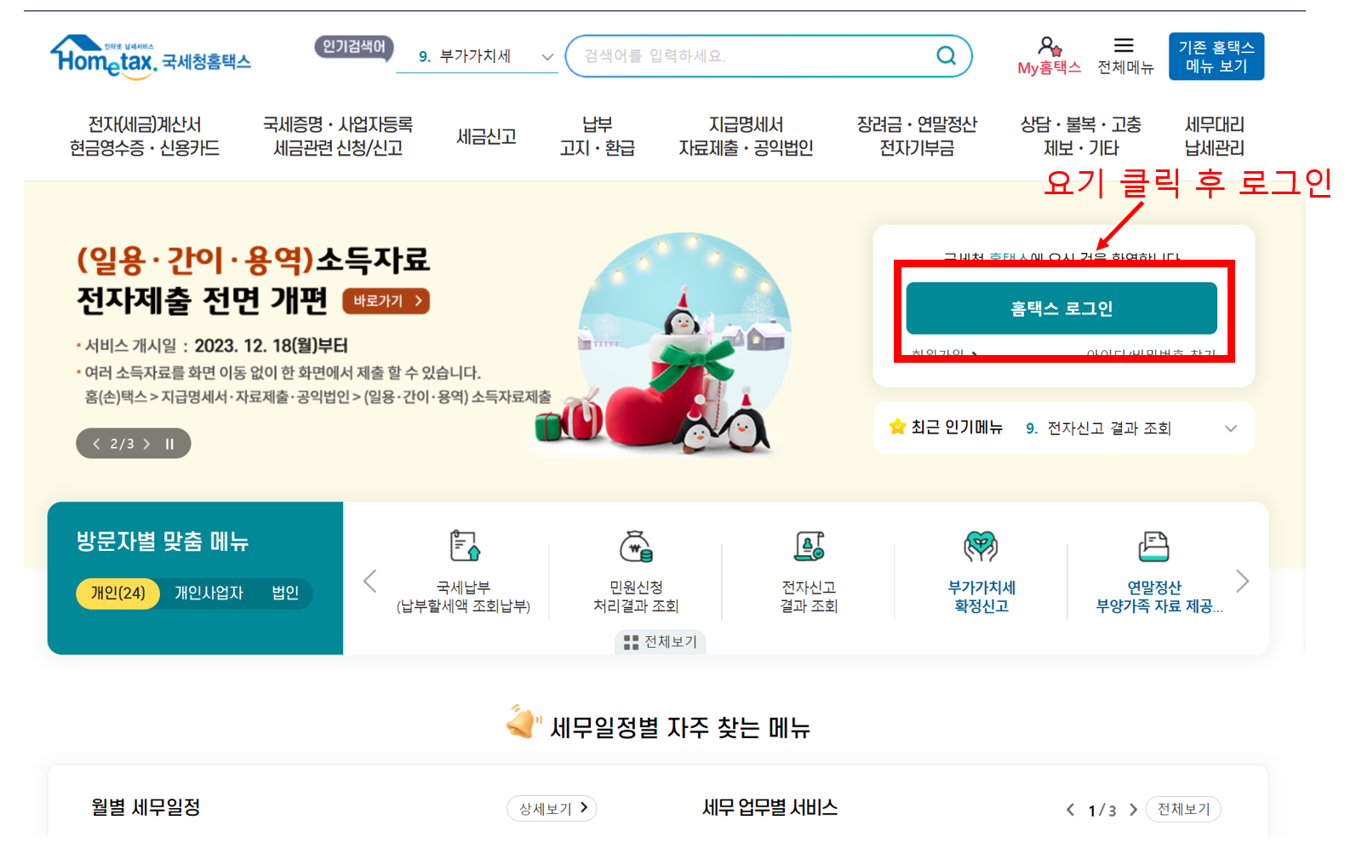1345x860 pixels.
Task: Click the 국세납부 icon
Action: tap(465, 545)
